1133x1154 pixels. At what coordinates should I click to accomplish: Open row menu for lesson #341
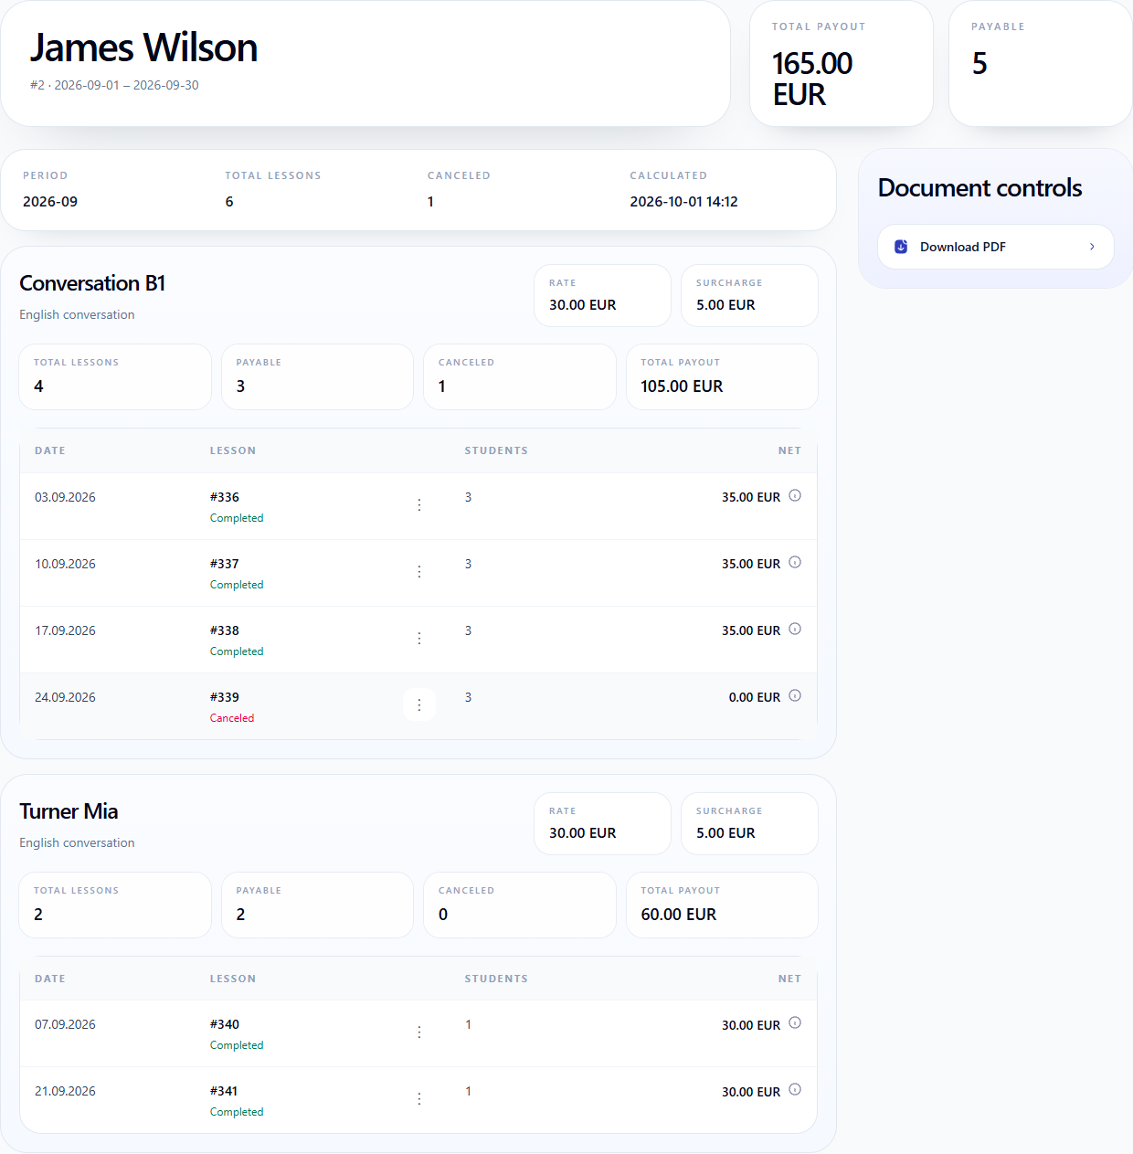(x=419, y=1099)
